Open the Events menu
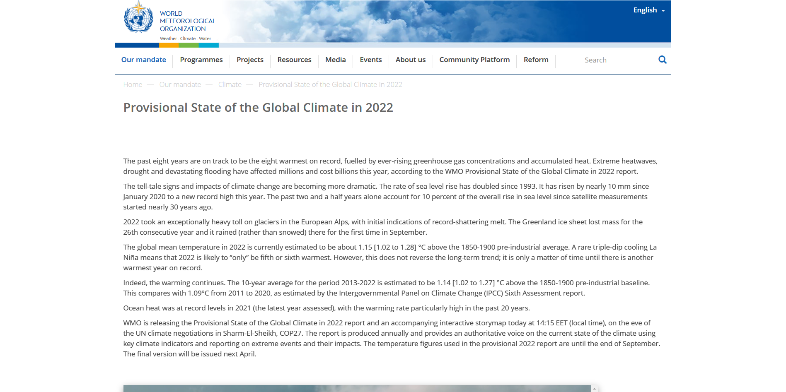This screenshot has height=392, width=786. pyautogui.click(x=371, y=60)
